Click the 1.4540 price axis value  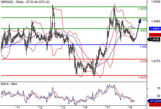click(x=156, y=2)
